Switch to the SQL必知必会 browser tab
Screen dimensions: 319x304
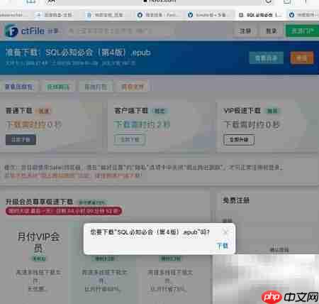click(261, 15)
